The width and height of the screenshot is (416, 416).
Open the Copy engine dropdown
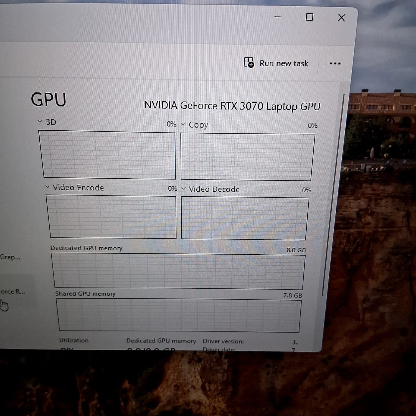coord(183,124)
